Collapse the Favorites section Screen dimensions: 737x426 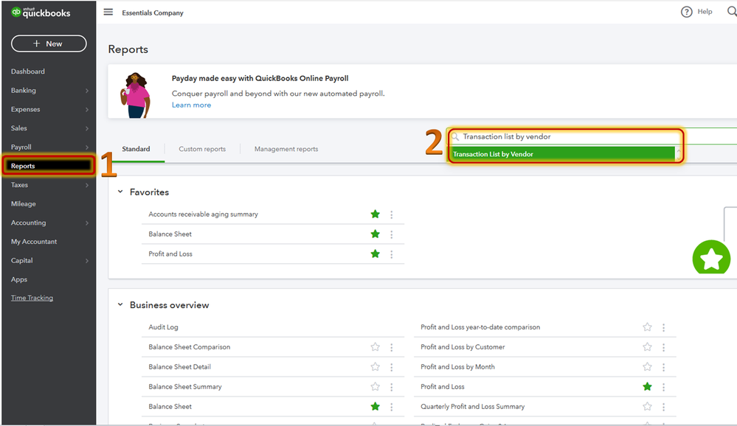click(120, 192)
